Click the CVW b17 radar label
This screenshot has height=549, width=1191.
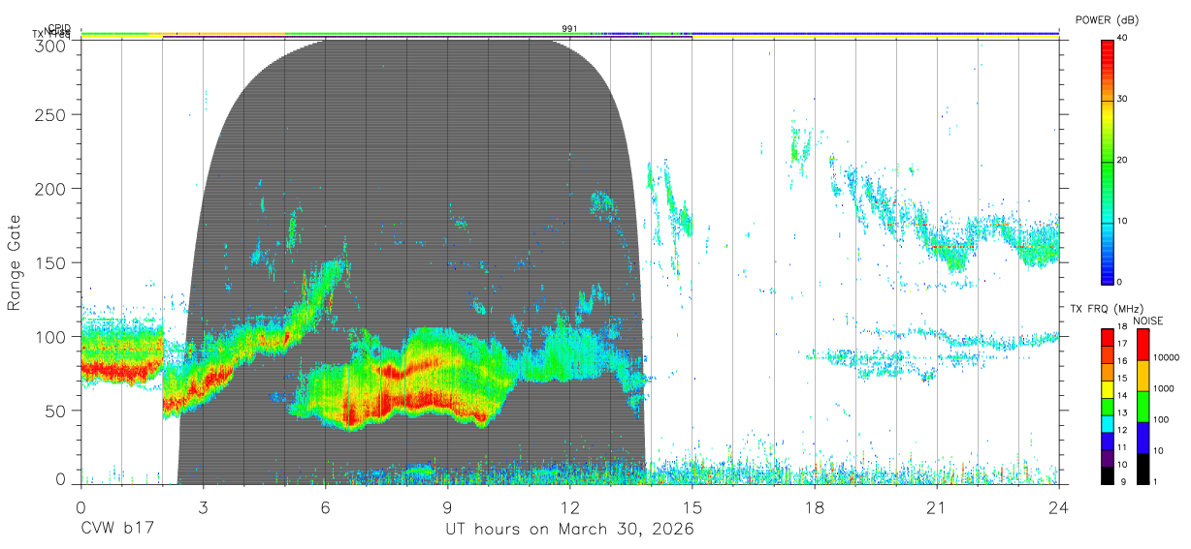(x=117, y=530)
